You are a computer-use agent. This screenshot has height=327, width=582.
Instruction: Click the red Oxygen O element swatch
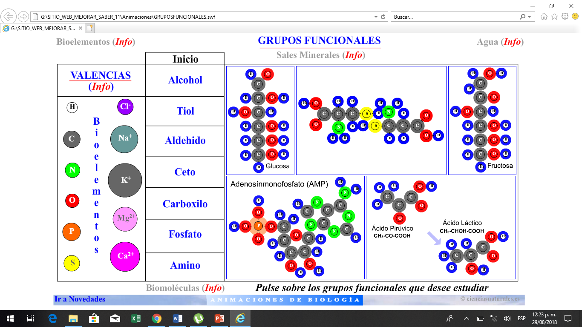[x=72, y=201]
